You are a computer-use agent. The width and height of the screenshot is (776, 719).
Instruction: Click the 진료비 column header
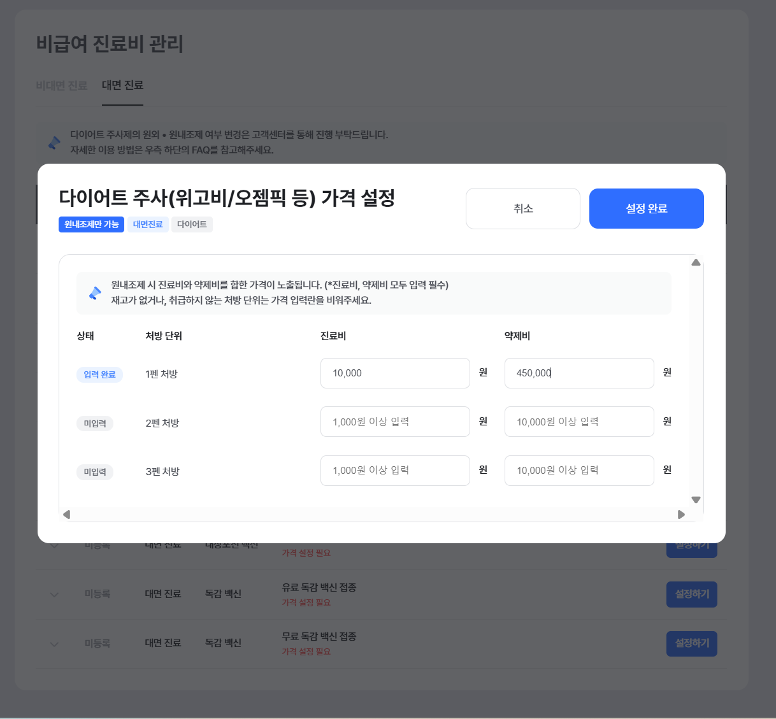333,336
